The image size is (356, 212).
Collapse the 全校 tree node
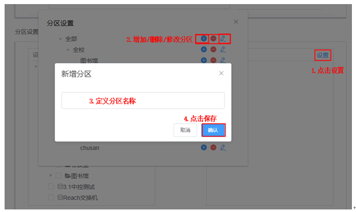point(68,50)
